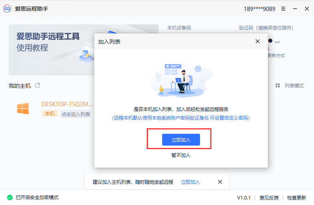Click the blue note about 本地系统账户密码

[181, 118]
